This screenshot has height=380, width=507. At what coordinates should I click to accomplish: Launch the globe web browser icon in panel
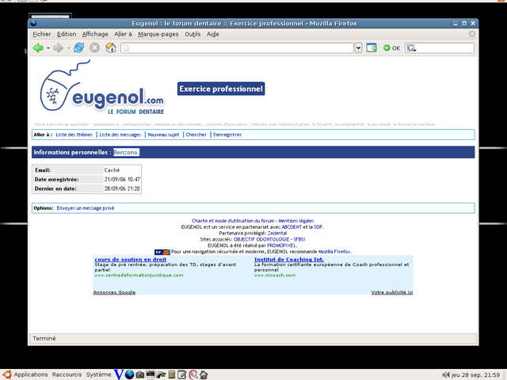(x=129, y=374)
